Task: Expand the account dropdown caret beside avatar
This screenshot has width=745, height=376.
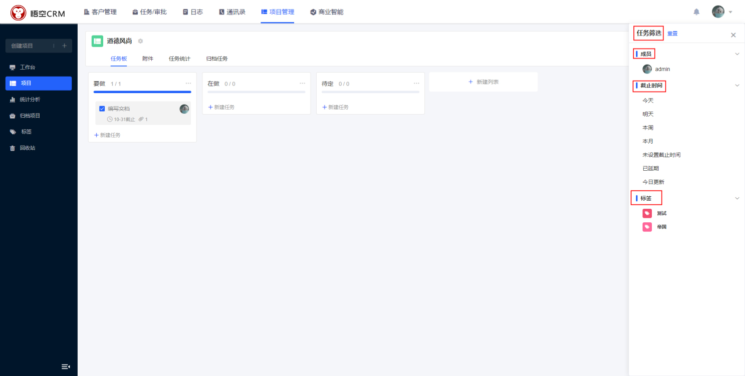Action: coord(730,12)
